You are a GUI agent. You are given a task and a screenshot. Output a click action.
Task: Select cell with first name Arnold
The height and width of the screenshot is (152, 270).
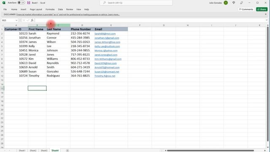(37, 67)
